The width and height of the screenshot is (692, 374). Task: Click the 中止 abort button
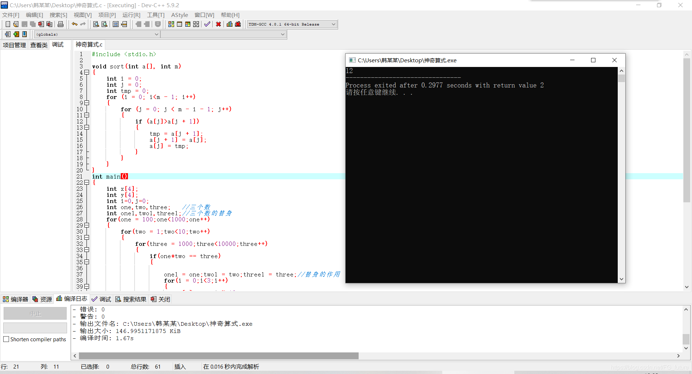coord(35,314)
